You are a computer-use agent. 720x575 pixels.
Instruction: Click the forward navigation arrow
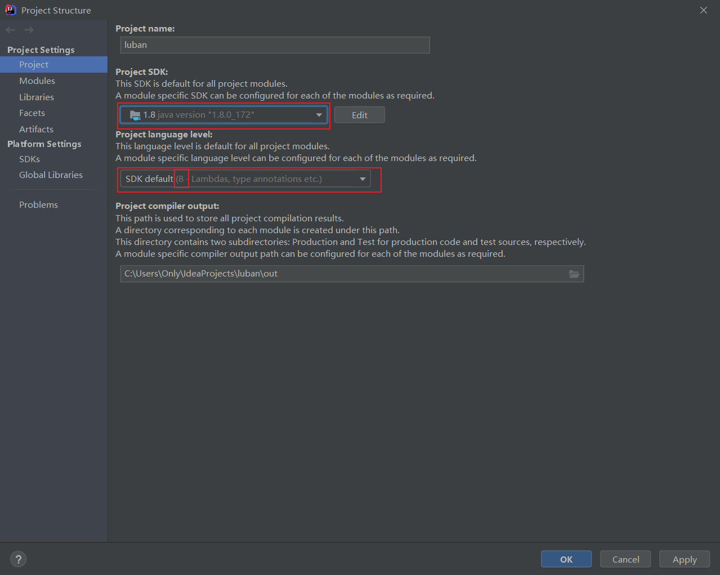[x=29, y=29]
